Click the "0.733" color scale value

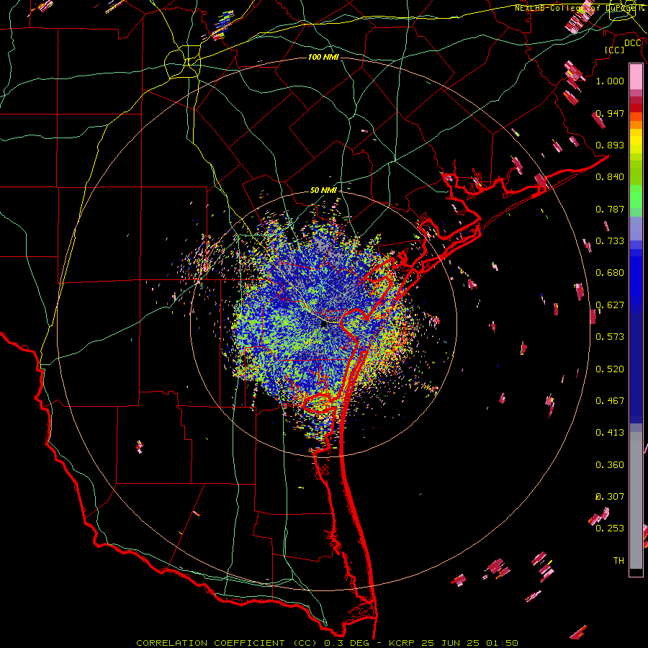point(610,241)
